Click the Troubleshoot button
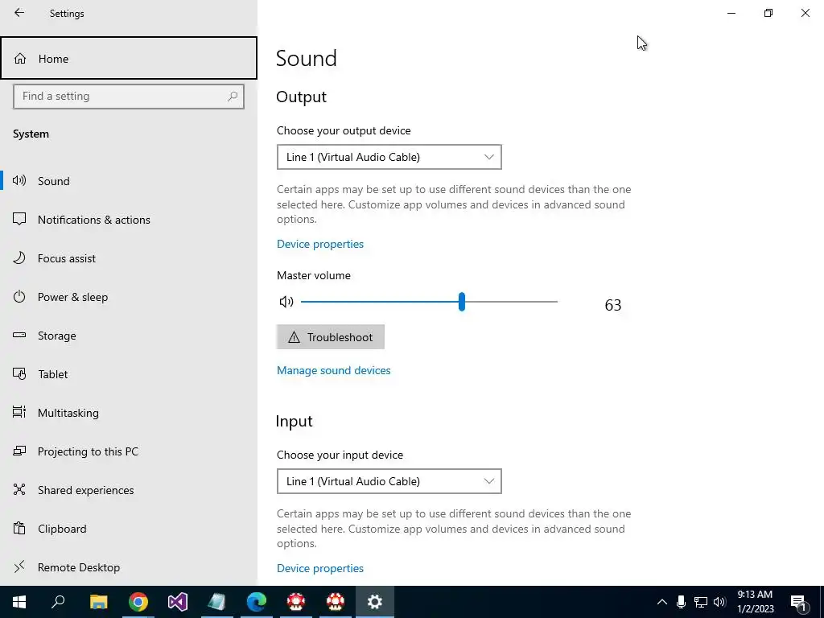 pyautogui.click(x=331, y=337)
